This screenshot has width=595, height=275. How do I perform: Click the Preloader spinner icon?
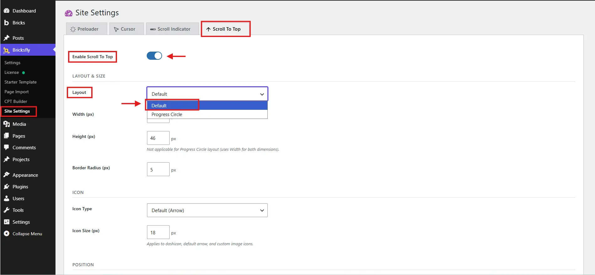point(73,29)
